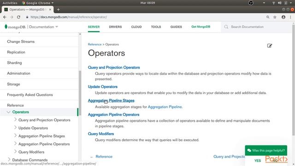Open the Chrome profile avatar menu

click(283, 17)
